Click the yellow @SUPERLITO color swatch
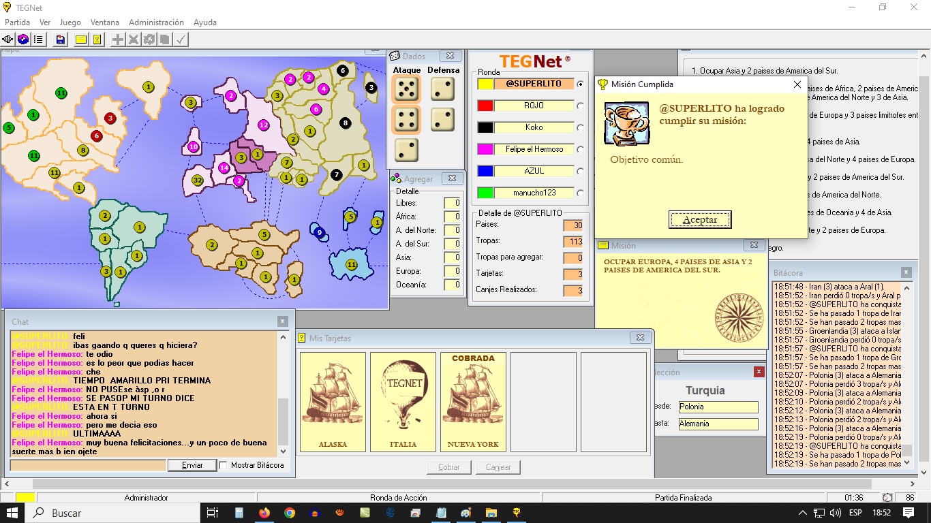931x523 pixels. pos(485,84)
